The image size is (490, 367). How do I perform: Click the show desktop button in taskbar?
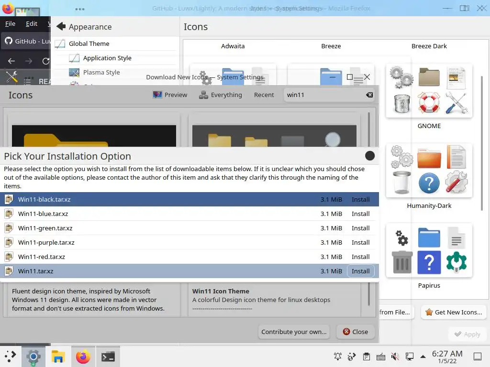pyautogui.click(x=478, y=356)
